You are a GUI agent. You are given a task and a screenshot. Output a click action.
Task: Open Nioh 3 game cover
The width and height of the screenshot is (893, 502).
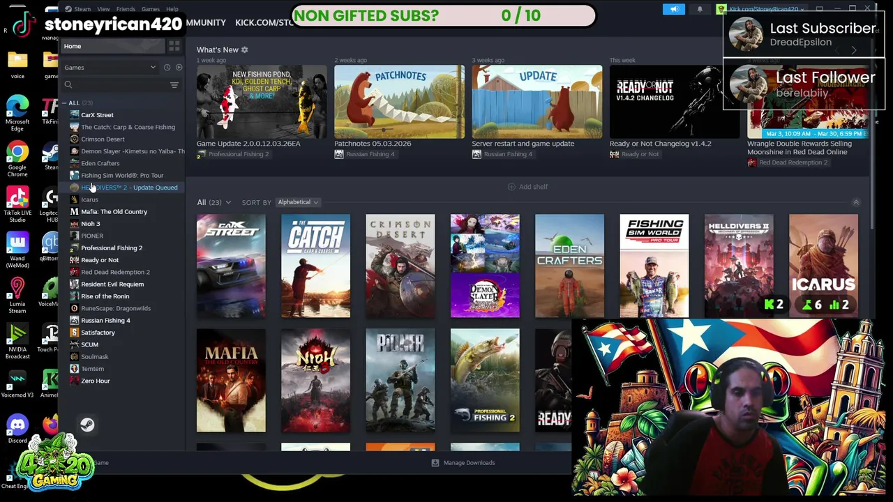tap(315, 380)
